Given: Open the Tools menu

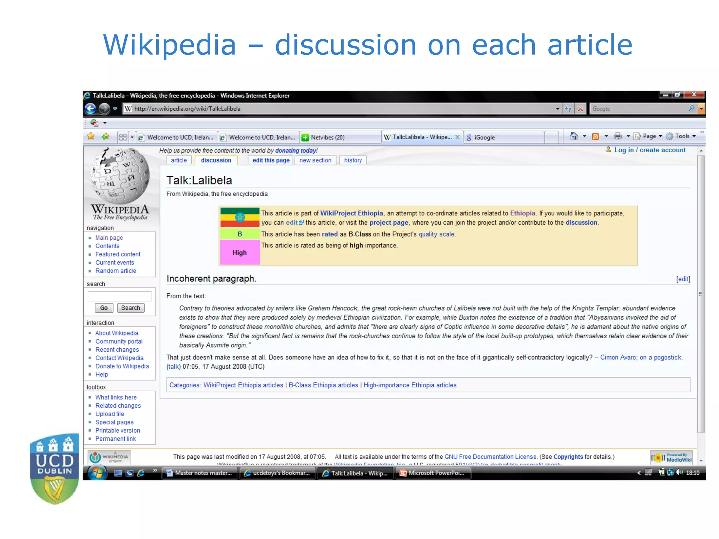Looking at the screenshot, I should point(681,136).
